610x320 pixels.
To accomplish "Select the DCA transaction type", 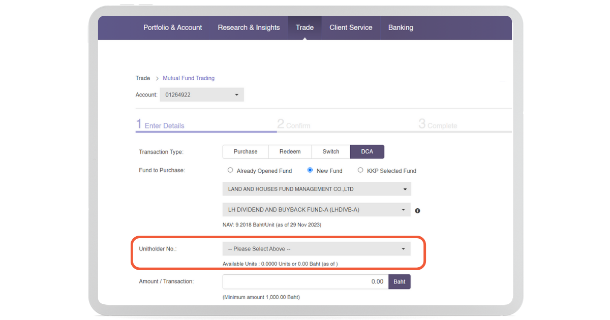I will pyautogui.click(x=367, y=151).
